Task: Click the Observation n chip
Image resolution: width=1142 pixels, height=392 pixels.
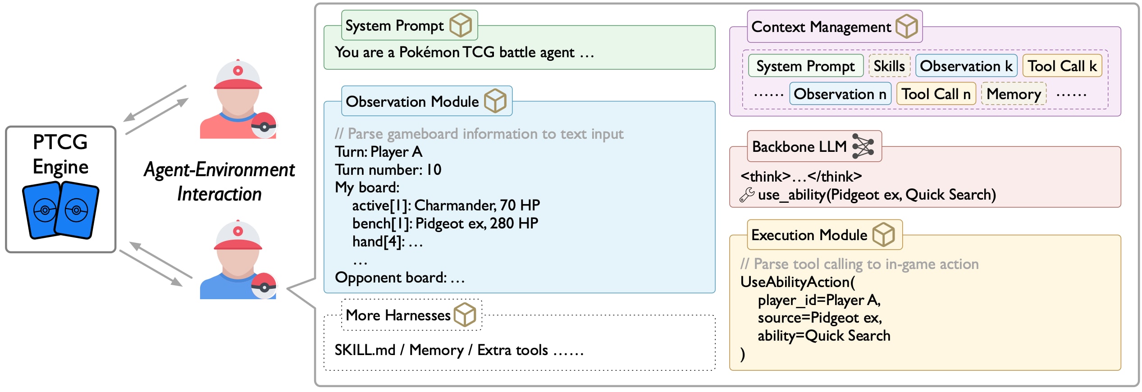Action: (x=840, y=94)
